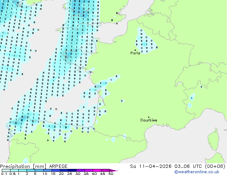
Task: Click the Paris city label
Action: 135,53
